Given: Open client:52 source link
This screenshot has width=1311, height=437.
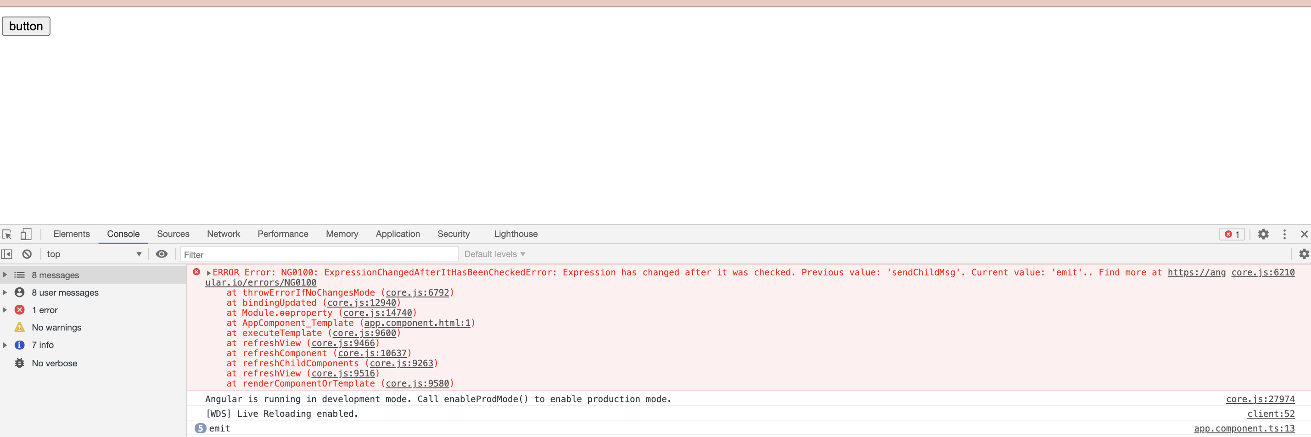Looking at the screenshot, I should (1271, 414).
